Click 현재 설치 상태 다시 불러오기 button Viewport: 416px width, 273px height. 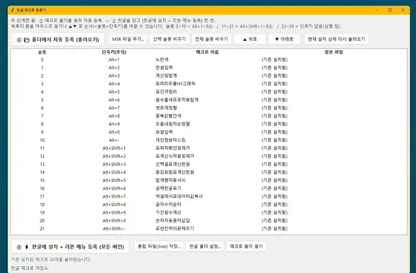point(337,39)
